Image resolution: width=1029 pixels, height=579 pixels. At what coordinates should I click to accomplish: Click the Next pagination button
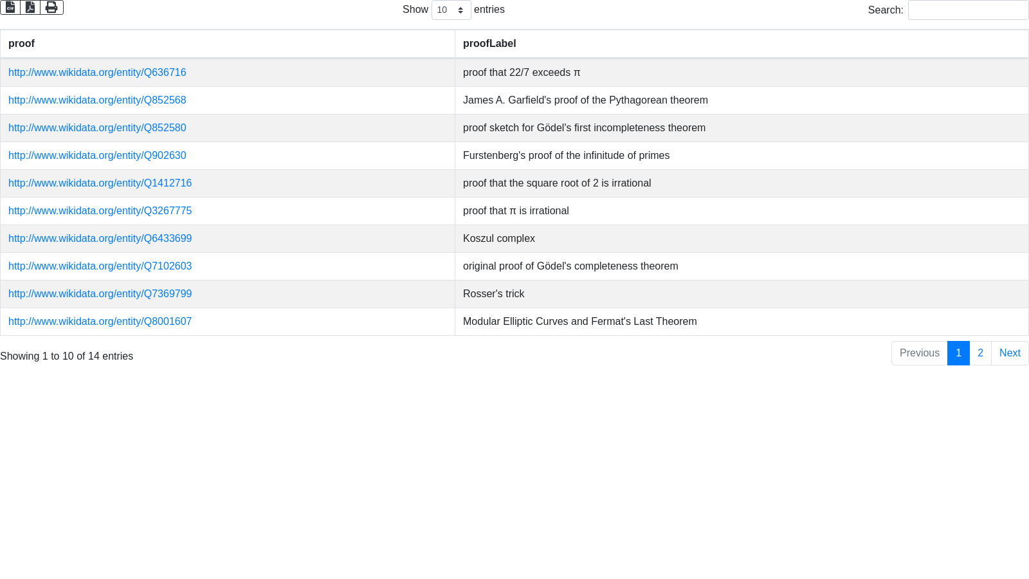coord(1010,353)
